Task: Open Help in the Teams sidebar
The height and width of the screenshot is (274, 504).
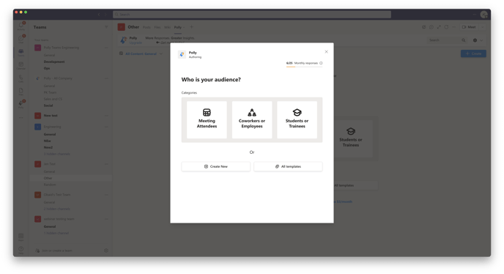Action: [x=21, y=250]
